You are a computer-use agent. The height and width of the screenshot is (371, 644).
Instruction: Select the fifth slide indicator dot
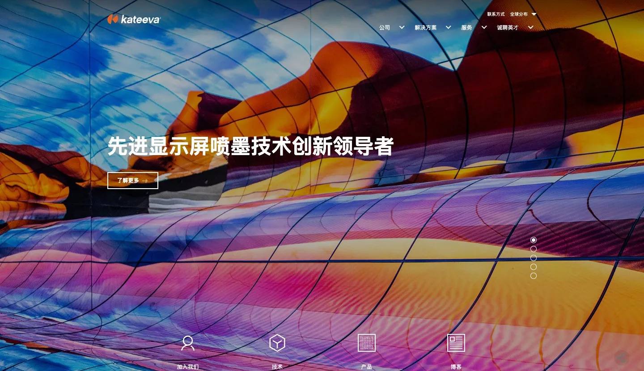[534, 276]
